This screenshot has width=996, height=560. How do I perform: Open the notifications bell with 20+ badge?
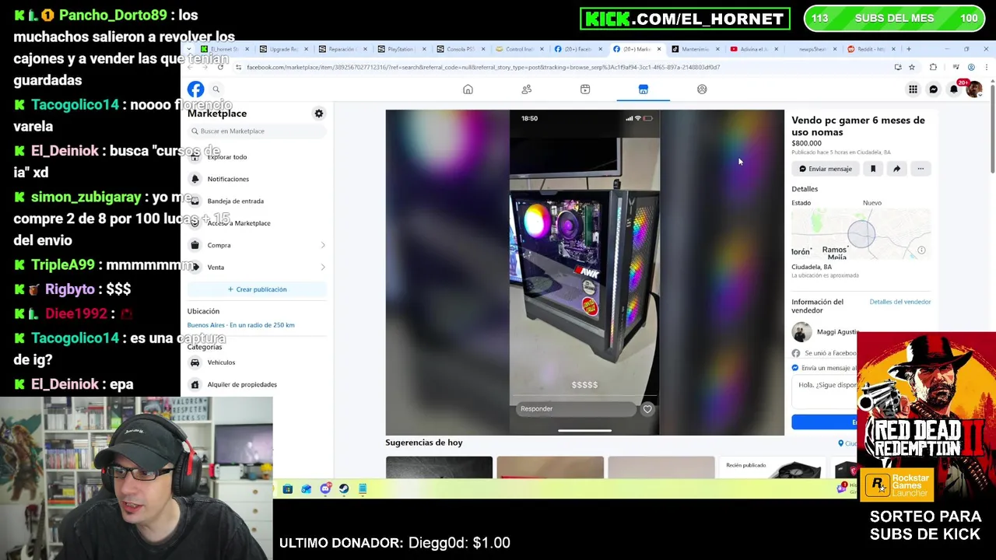coord(954,89)
